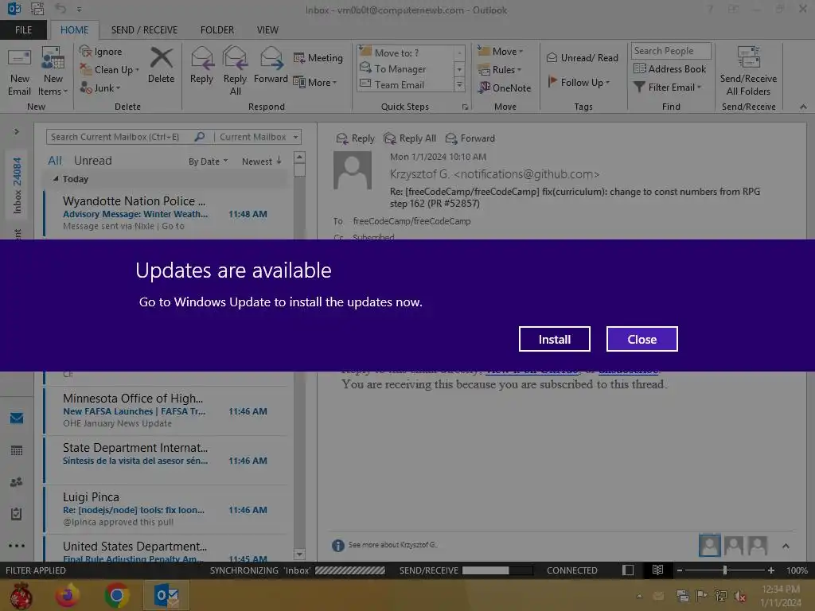Switch to the SEND / RECEIVE tab
815x611 pixels.
click(x=144, y=30)
